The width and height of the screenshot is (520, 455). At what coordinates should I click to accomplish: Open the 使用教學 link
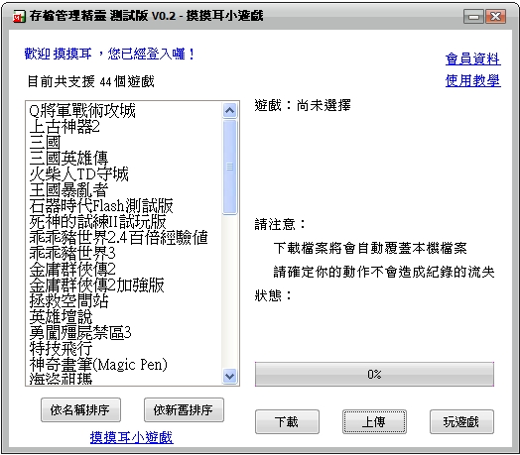(x=472, y=80)
